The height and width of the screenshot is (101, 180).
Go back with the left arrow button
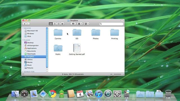(x=24, y=24)
